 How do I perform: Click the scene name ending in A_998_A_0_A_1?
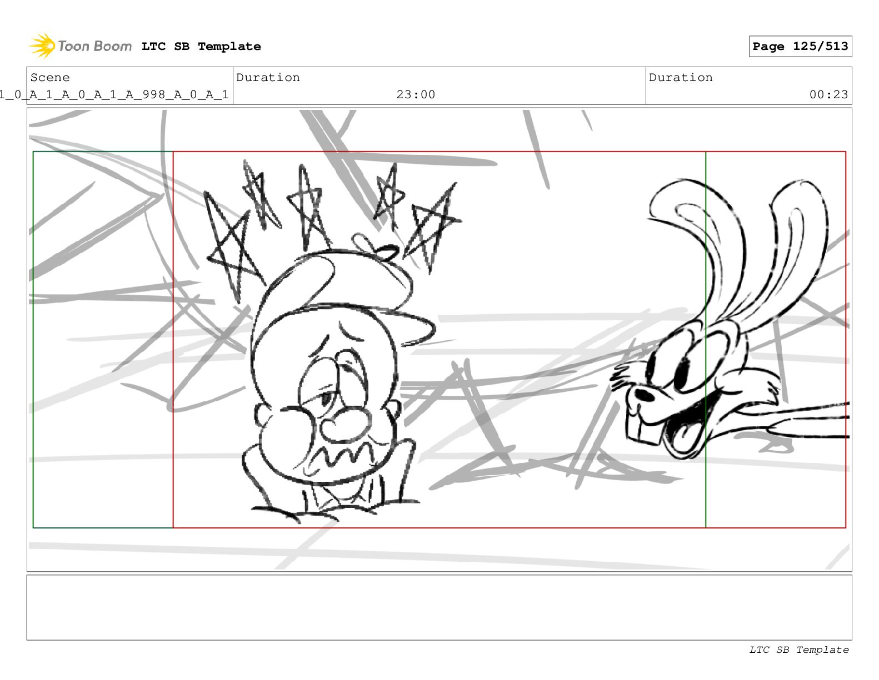click(114, 95)
